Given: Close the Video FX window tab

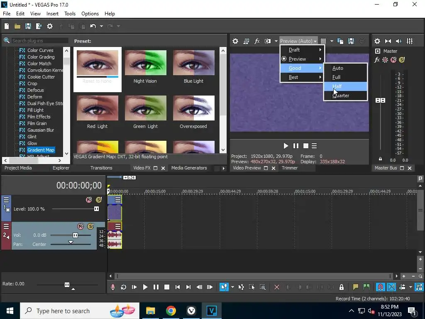Looking at the screenshot, I should [x=163, y=168].
